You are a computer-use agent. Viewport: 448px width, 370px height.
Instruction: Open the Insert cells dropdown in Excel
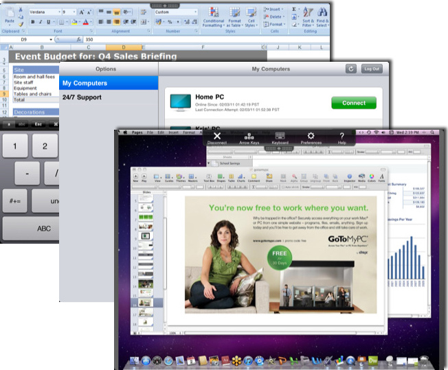[273, 10]
